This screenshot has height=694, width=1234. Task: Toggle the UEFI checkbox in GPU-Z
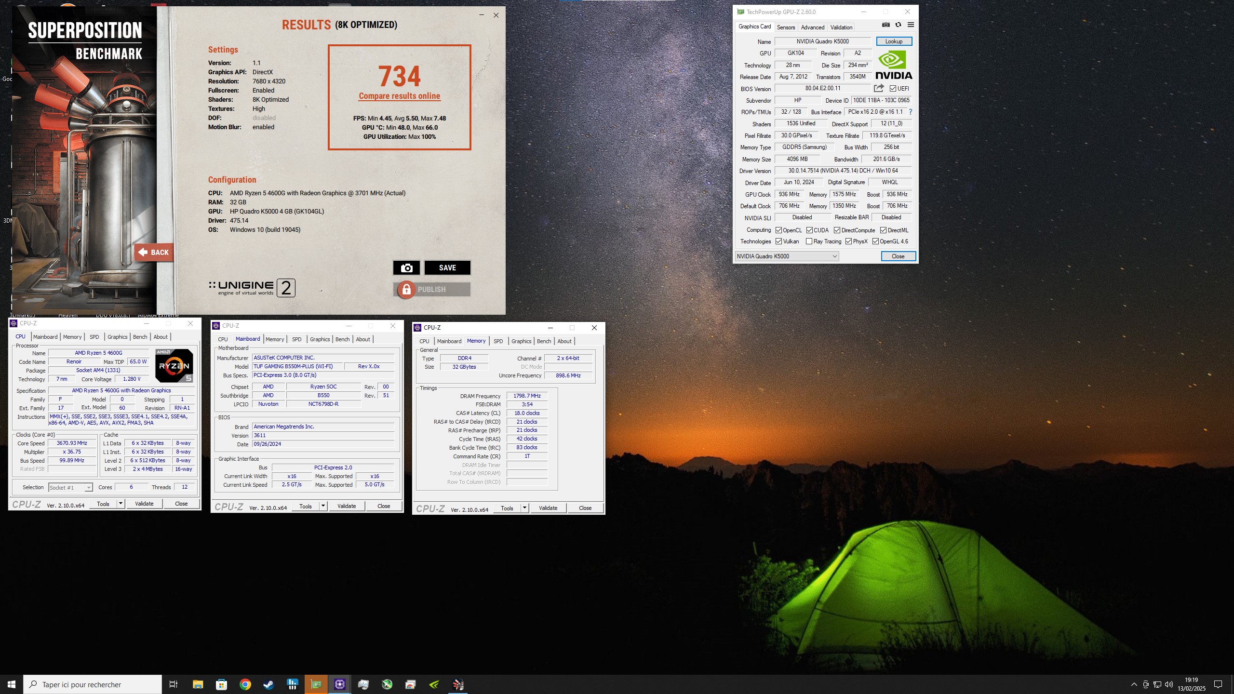(x=893, y=89)
